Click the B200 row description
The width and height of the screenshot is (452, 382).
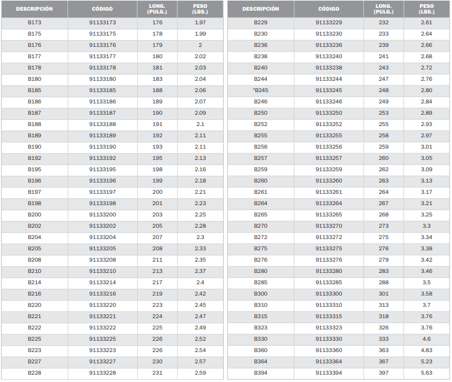pos(34,215)
